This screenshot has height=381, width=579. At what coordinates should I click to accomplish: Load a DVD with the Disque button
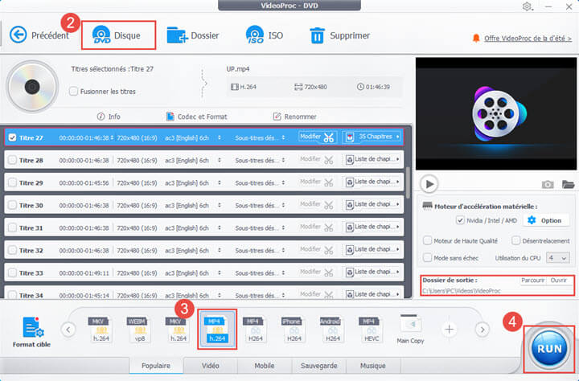117,35
